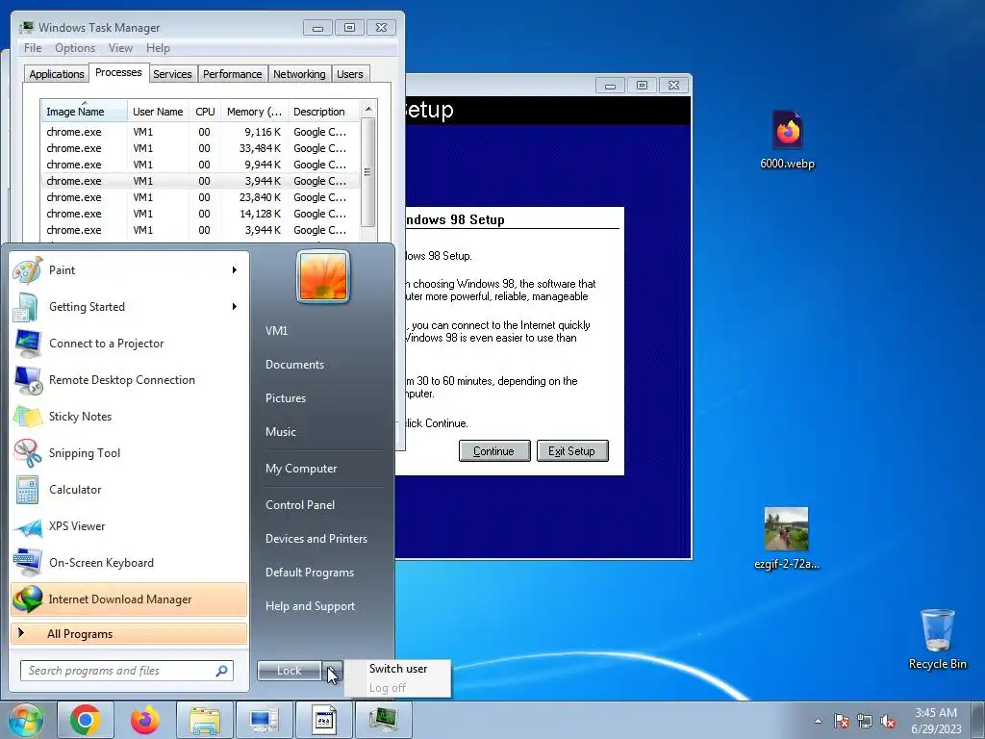Image resolution: width=985 pixels, height=739 pixels.
Task: Select the Task Manager taskbar icon
Action: point(383,720)
